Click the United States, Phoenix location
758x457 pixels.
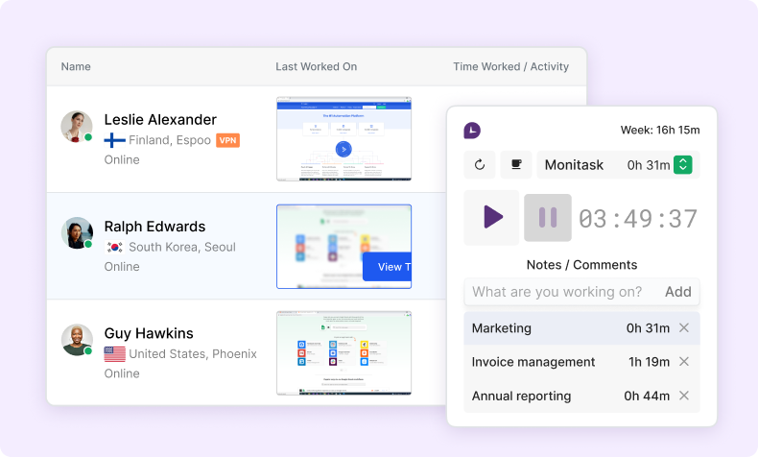193,354
